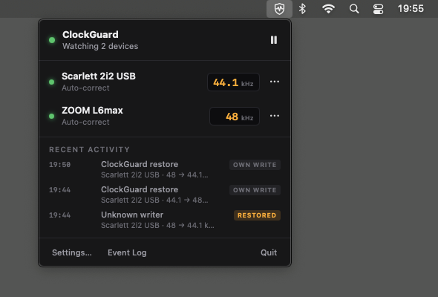The image size is (438, 297).
Task: Pause ClockGuard monitoring
Action: (274, 40)
